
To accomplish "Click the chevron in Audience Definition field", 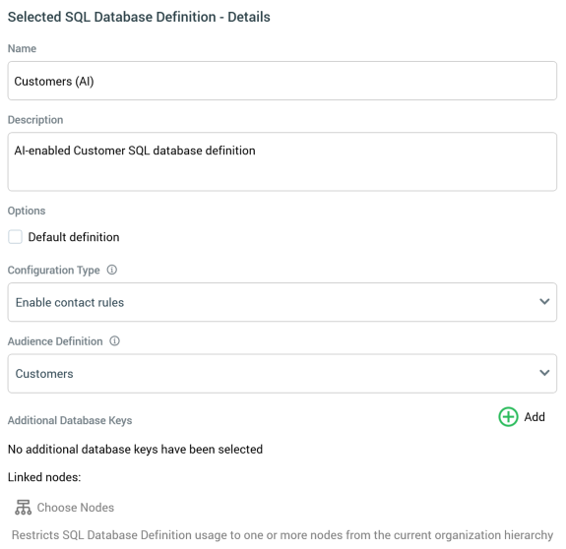I will tap(544, 373).
